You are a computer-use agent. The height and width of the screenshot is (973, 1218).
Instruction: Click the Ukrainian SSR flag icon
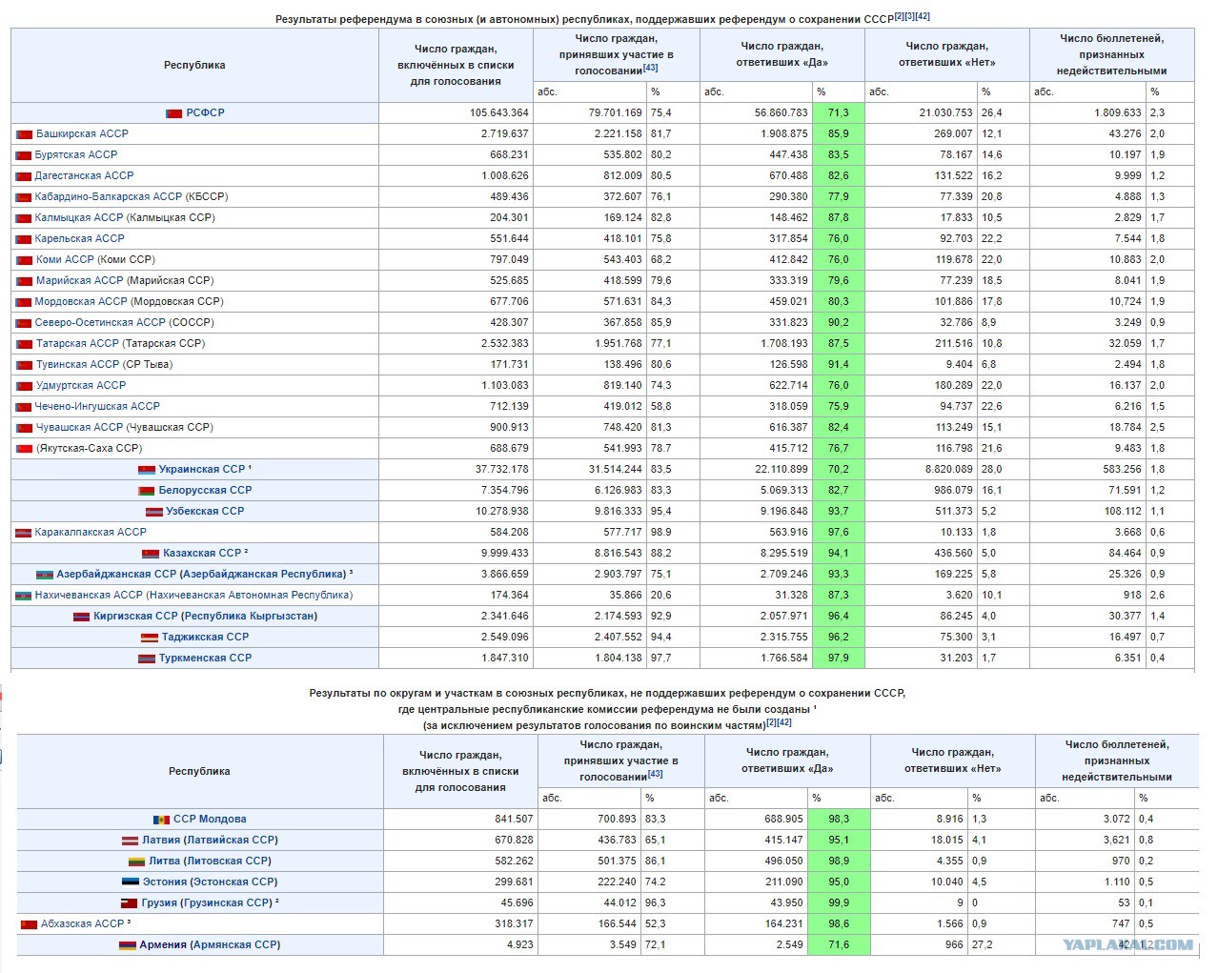tap(147, 470)
